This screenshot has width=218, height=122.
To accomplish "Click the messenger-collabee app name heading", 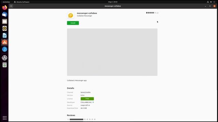I will click(x=87, y=13).
